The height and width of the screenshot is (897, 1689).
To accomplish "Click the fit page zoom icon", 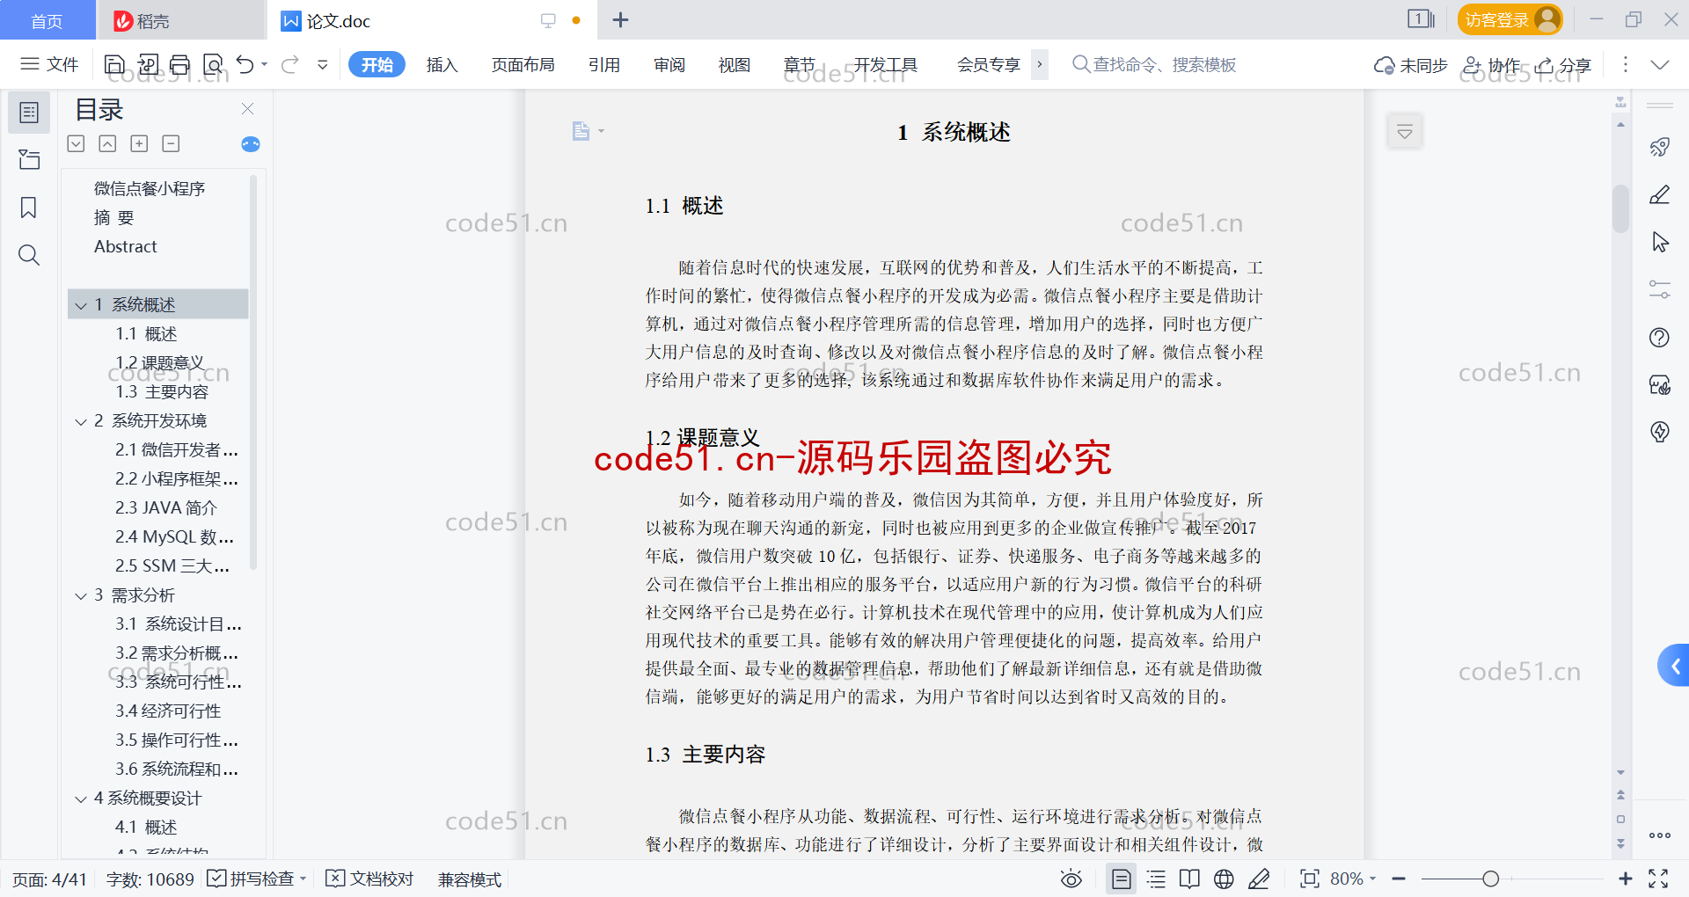I will (1310, 879).
